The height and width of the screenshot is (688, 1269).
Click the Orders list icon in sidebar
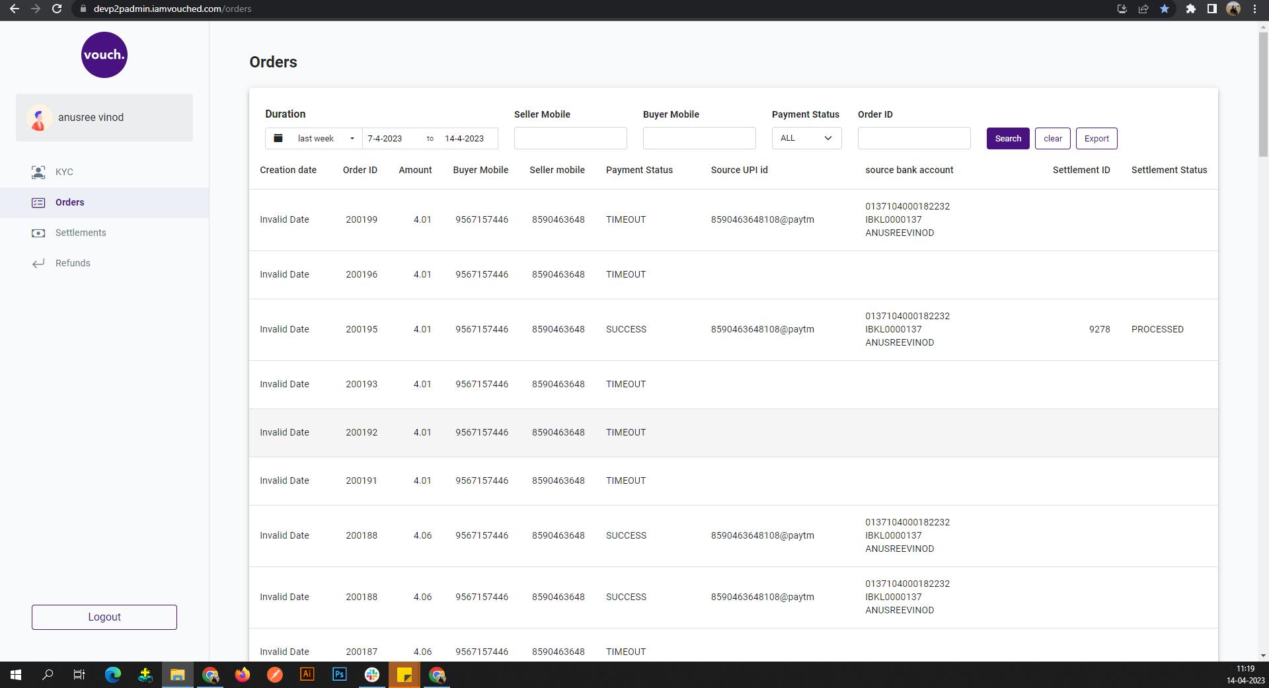[x=38, y=203]
